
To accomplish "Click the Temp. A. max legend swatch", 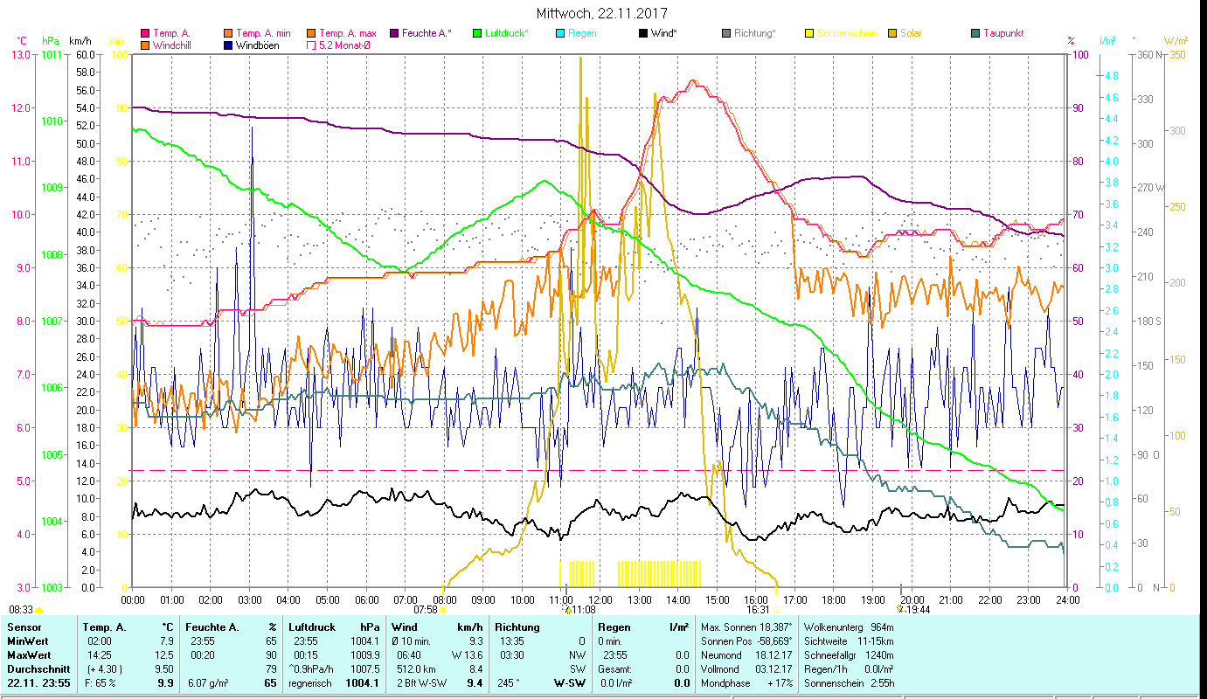I will click(311, 33).
